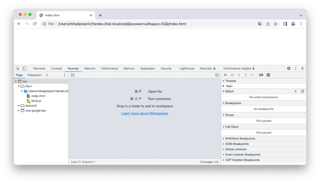Image resolution: width=320 pixels, height=183 pixels.
Task: Add a watch expression with plus icon
Action: [295, 91]
